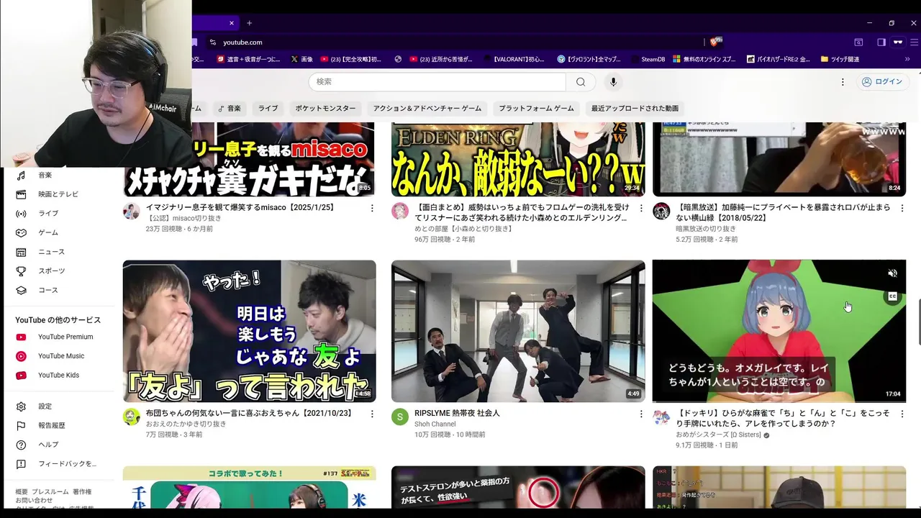Open the 無料のオンライン スプ bookmark
Screen dimensions: 921x518
pos(704,60)
